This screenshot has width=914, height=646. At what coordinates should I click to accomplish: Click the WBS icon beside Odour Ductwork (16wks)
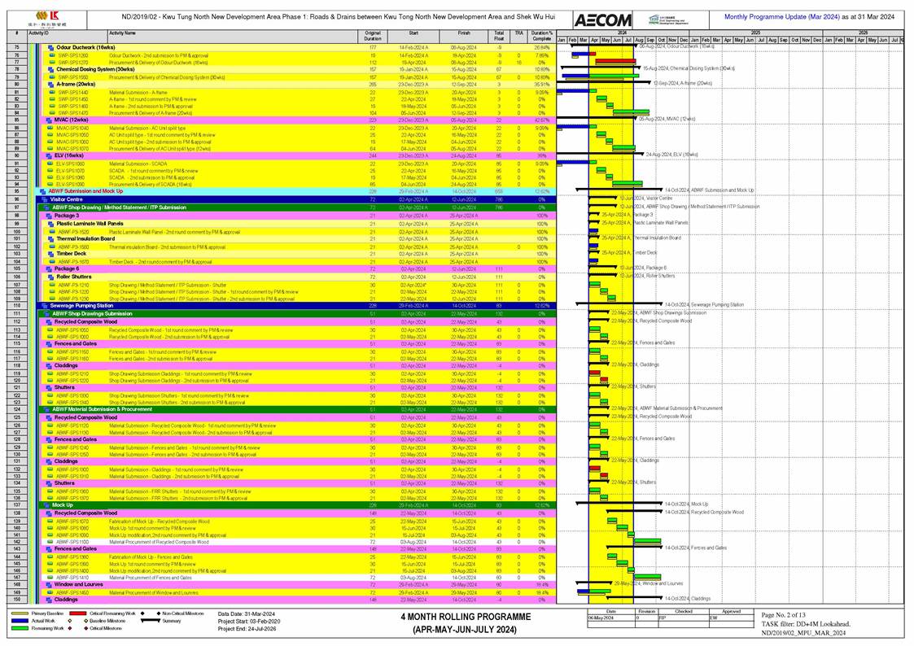[52, 48]
